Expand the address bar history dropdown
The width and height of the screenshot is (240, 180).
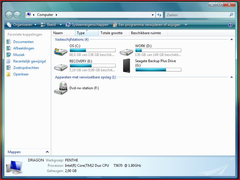153,15
